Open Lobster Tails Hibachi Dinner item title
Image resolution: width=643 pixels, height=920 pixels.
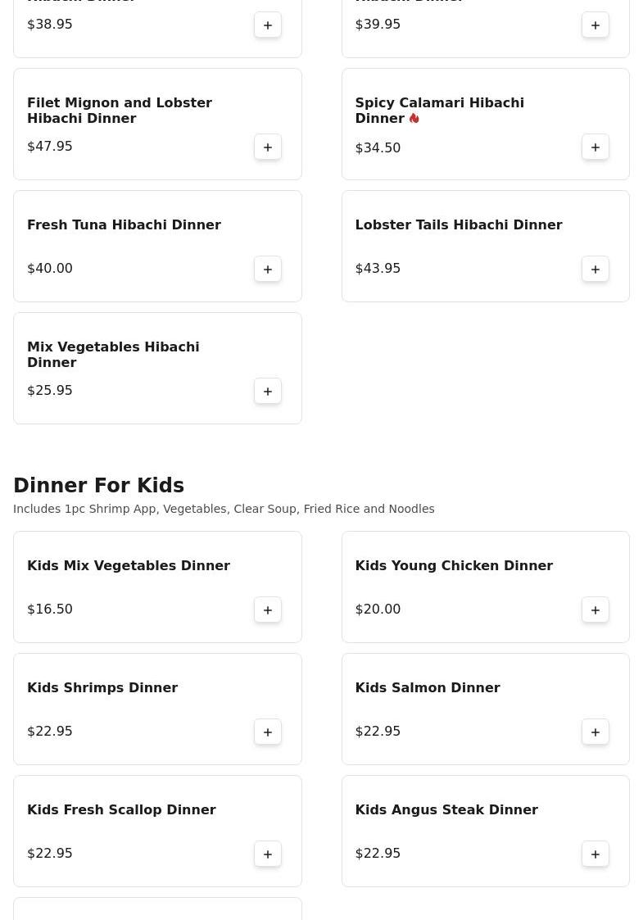(459, 224)
